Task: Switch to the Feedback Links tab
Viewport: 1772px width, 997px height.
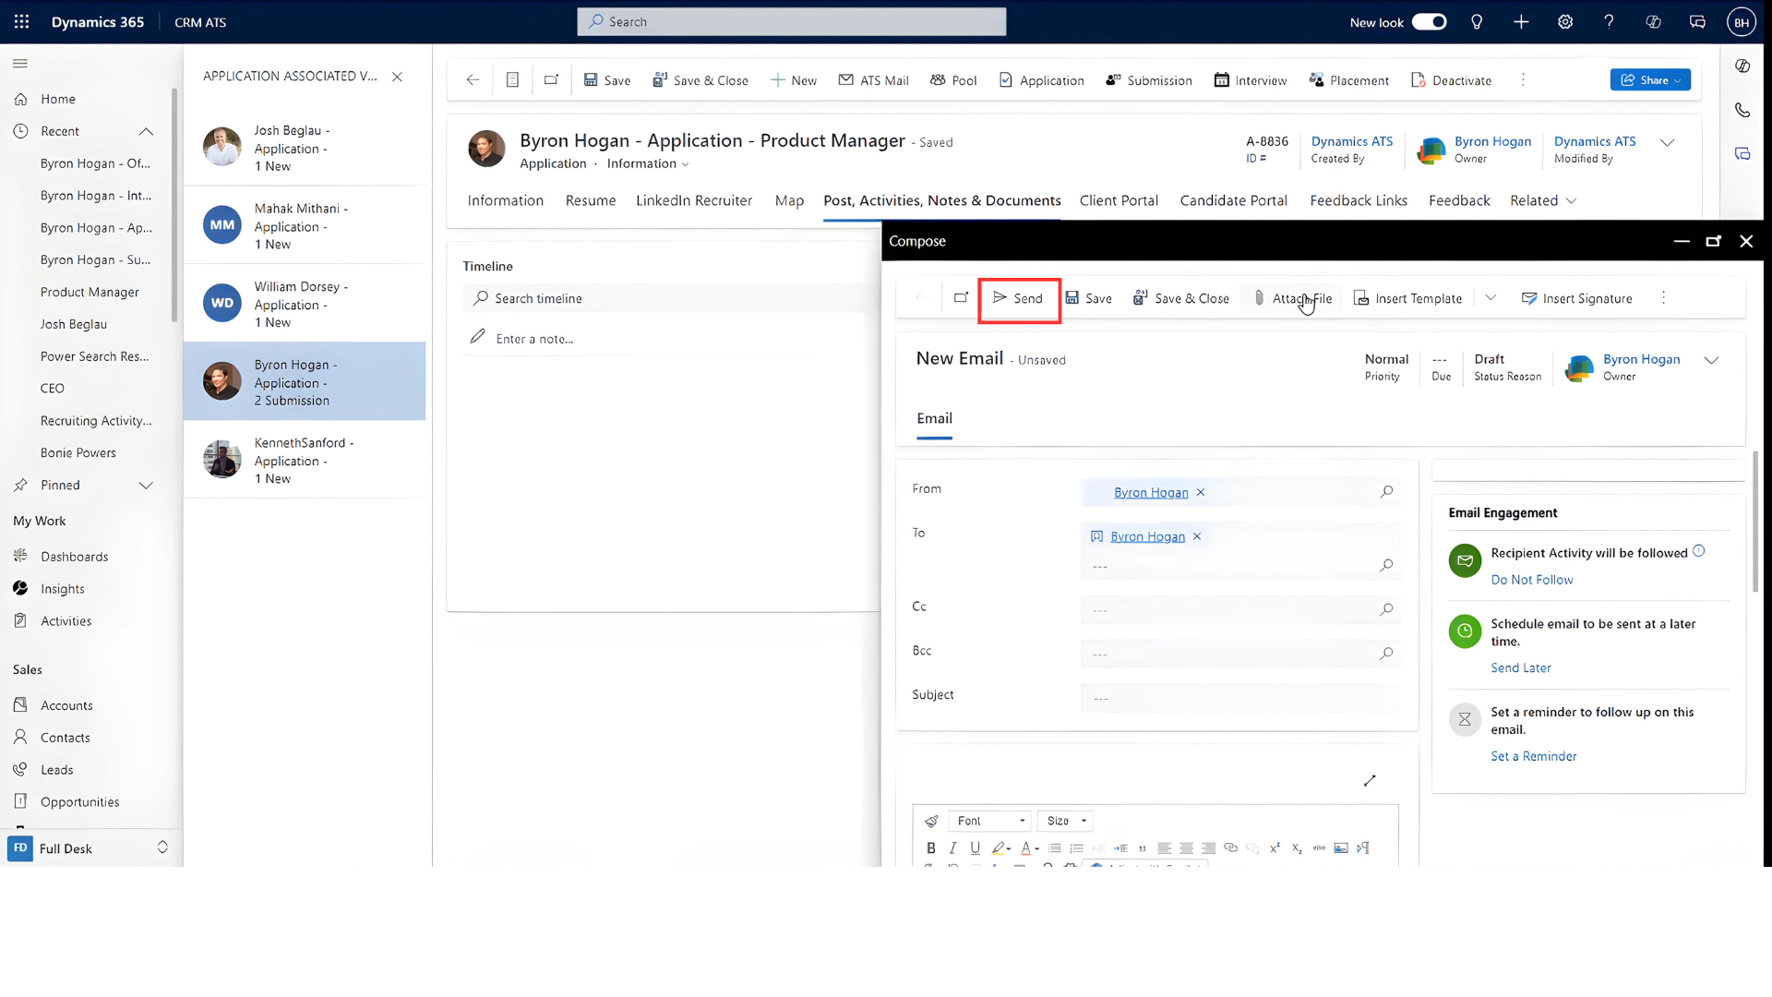Action: 1359,200
